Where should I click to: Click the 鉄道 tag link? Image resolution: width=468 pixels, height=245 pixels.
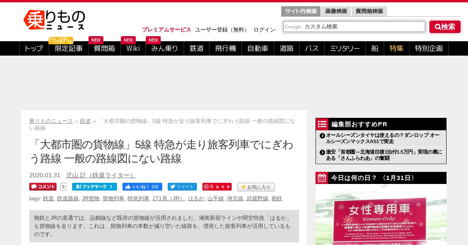[48, 198]
